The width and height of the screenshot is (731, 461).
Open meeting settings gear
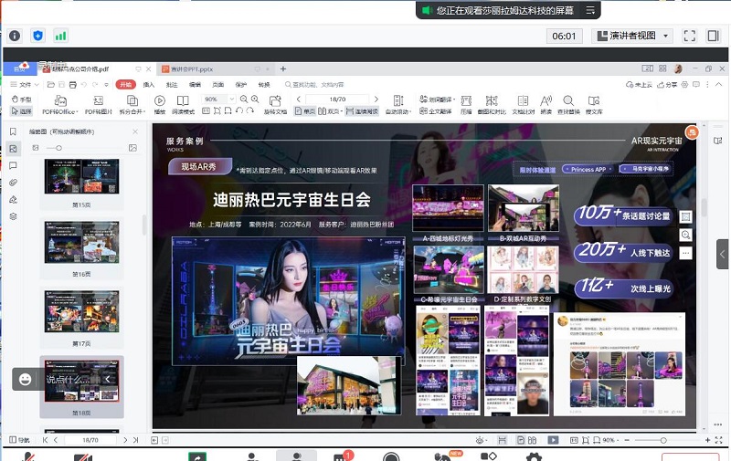tap(534, 456)
